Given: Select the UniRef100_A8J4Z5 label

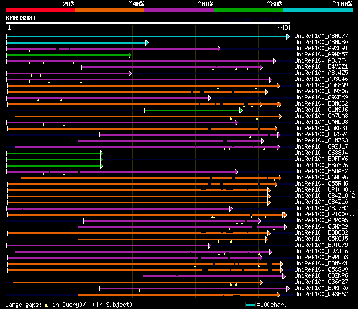Looking at the screenshot, I should click(x=321, y=73).
